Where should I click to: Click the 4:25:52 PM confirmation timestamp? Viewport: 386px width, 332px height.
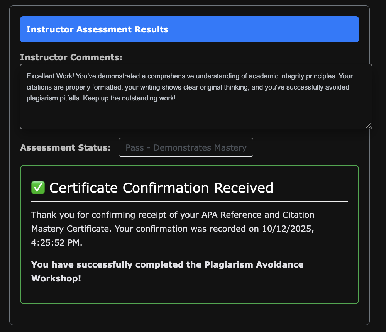pos(56,243)
